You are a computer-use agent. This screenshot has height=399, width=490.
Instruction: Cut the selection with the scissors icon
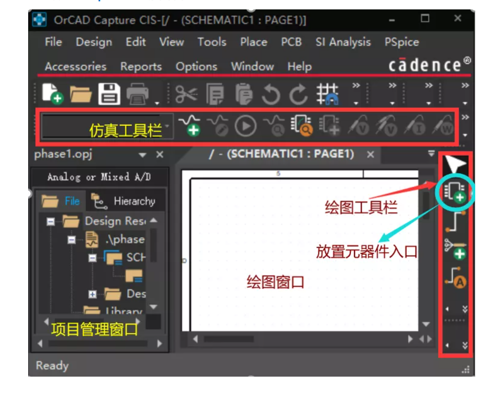tap(186, 94)
